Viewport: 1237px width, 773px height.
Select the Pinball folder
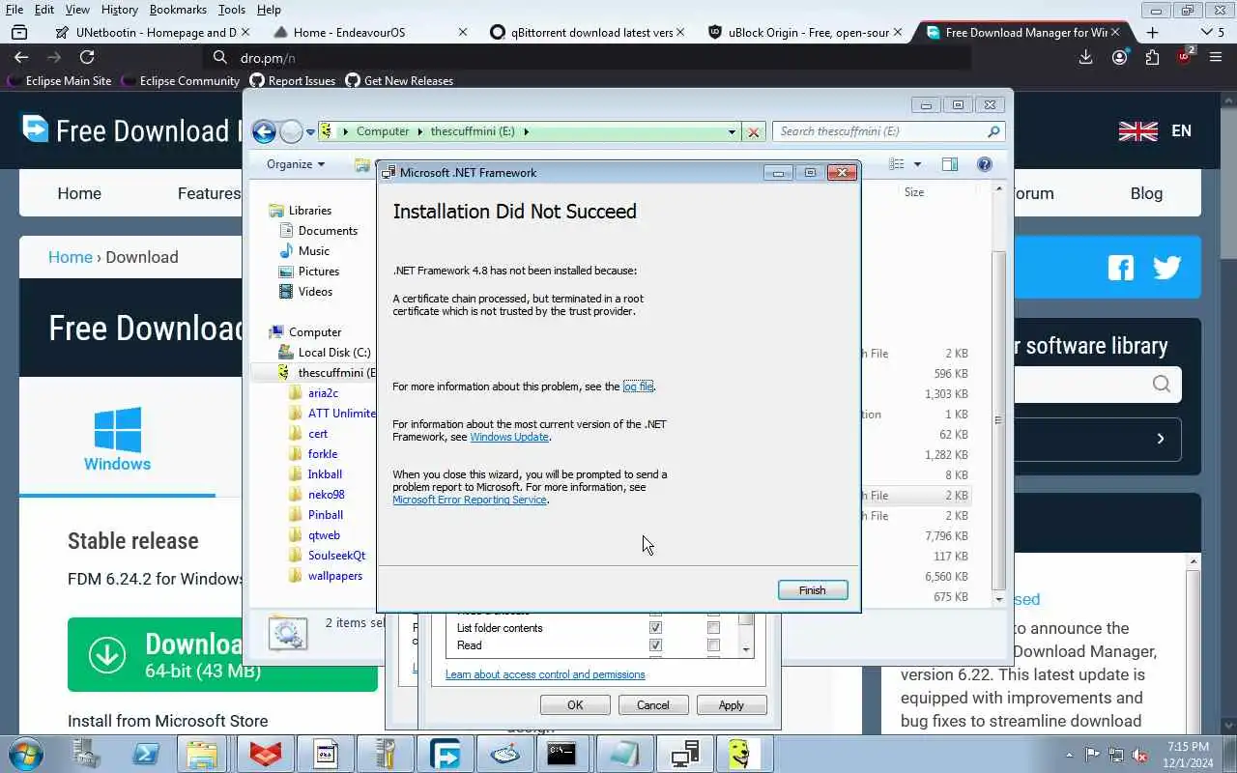point(326,515)
